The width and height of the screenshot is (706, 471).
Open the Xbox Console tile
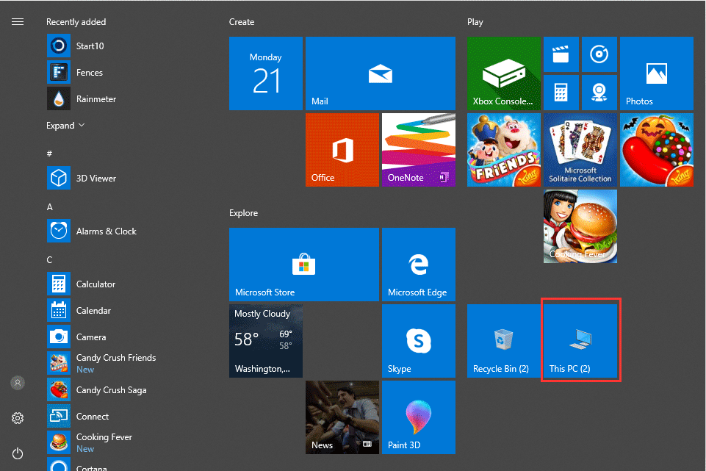pos(504,73)
